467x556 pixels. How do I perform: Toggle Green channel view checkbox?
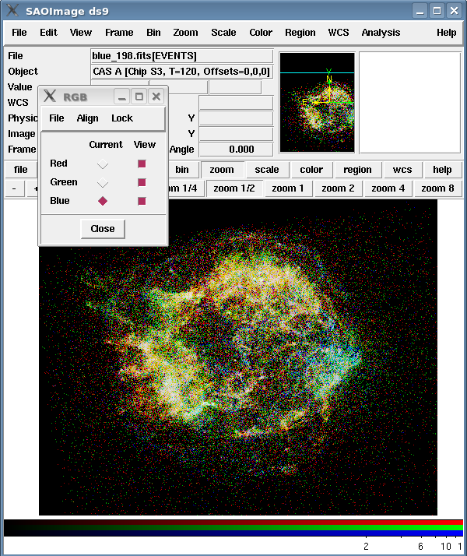coord(142,182)
